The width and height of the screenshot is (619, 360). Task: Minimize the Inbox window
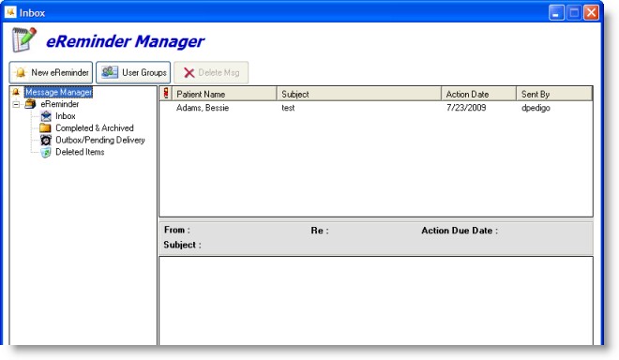click(556, 12)
